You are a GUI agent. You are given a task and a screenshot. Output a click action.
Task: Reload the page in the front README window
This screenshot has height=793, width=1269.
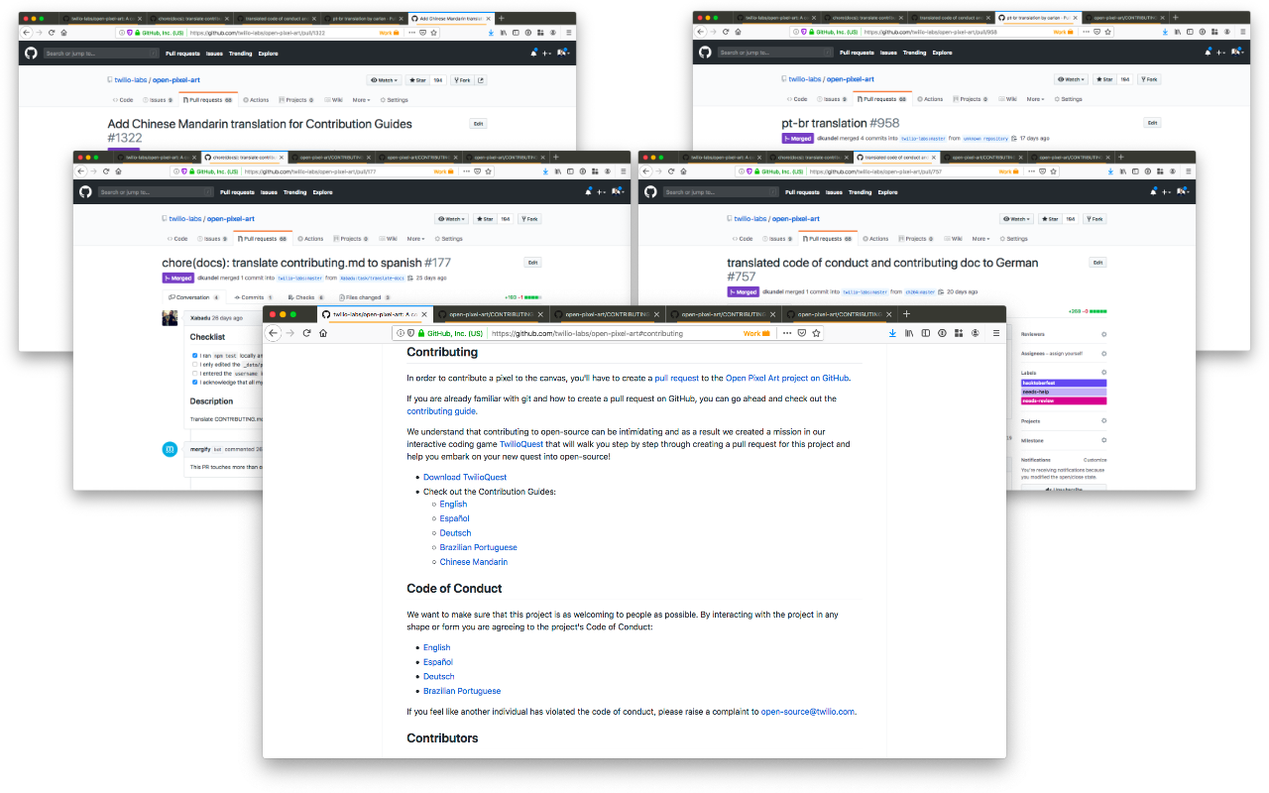[306, 333]
